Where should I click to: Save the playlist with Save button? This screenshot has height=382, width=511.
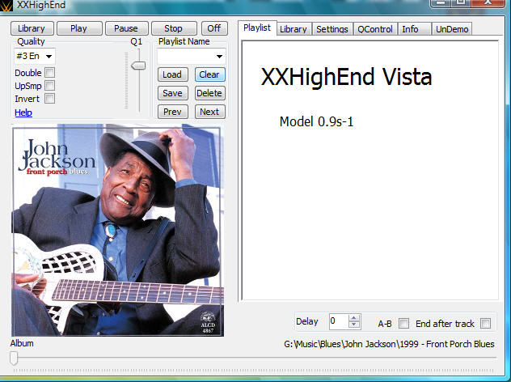pyautogui.click(x=172, y=93)
